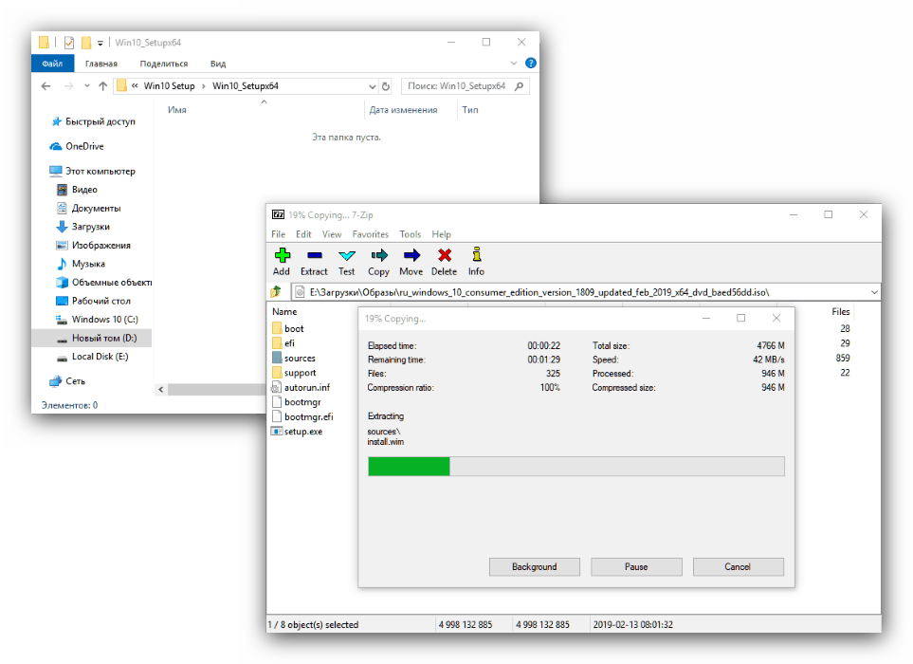
Task: Open 7-Zip Favorites menu
Action: [x=371, y=234]
